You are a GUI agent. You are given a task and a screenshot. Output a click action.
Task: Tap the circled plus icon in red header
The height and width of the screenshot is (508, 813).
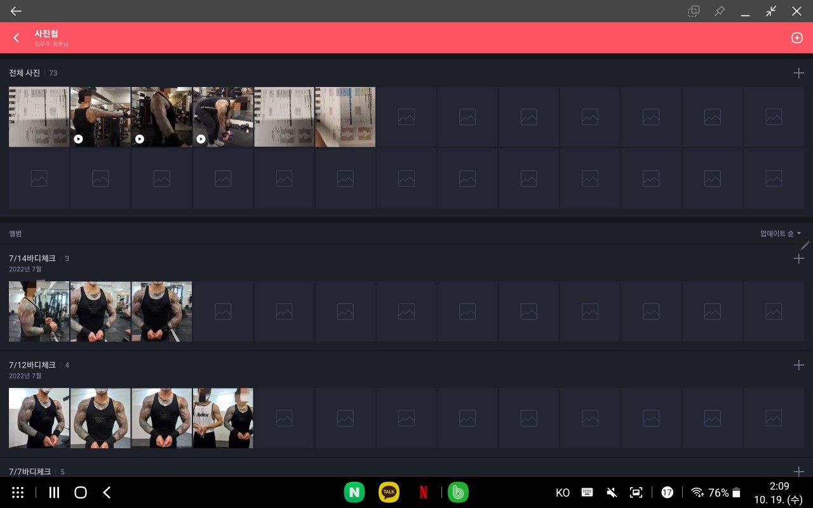click(x=796, y=38)
